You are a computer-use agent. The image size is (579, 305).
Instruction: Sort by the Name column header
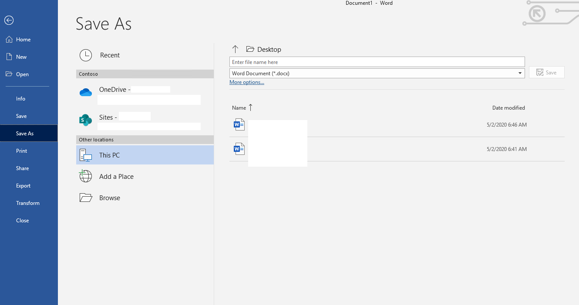coord(239,108)
